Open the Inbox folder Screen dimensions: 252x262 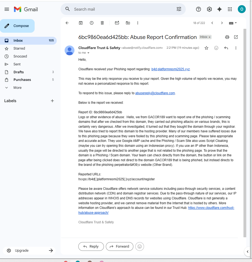click(x=28, y=40)
